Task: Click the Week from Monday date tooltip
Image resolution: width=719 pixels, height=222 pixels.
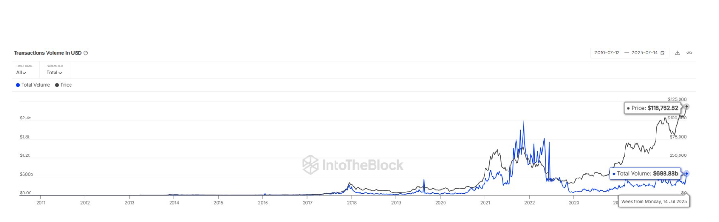Action: (x=654, y=201)
